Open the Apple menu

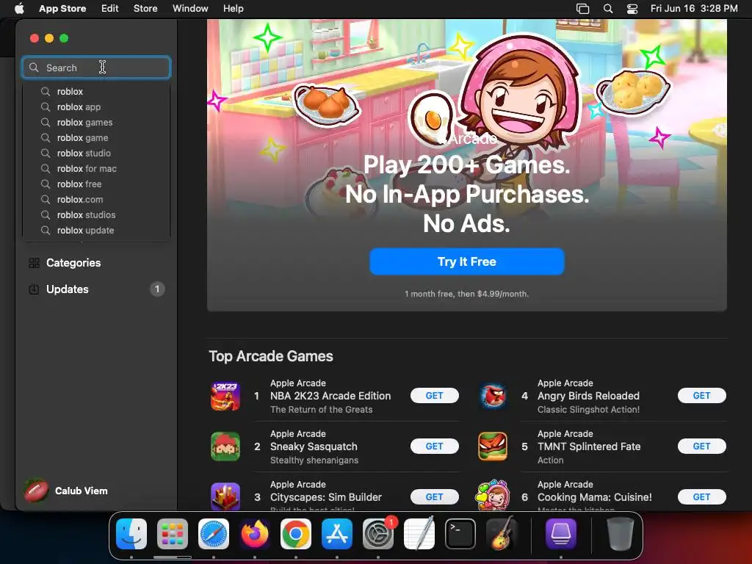coord(19,9)
